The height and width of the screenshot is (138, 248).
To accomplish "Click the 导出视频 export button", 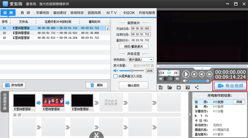I will point(230,86).
